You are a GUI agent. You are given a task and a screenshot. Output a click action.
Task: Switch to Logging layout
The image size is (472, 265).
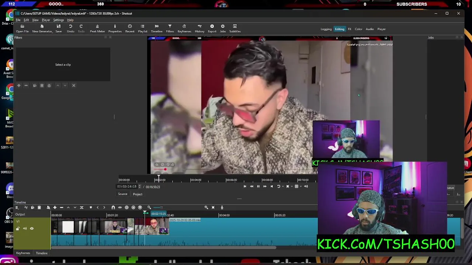[x=326, y=29]
